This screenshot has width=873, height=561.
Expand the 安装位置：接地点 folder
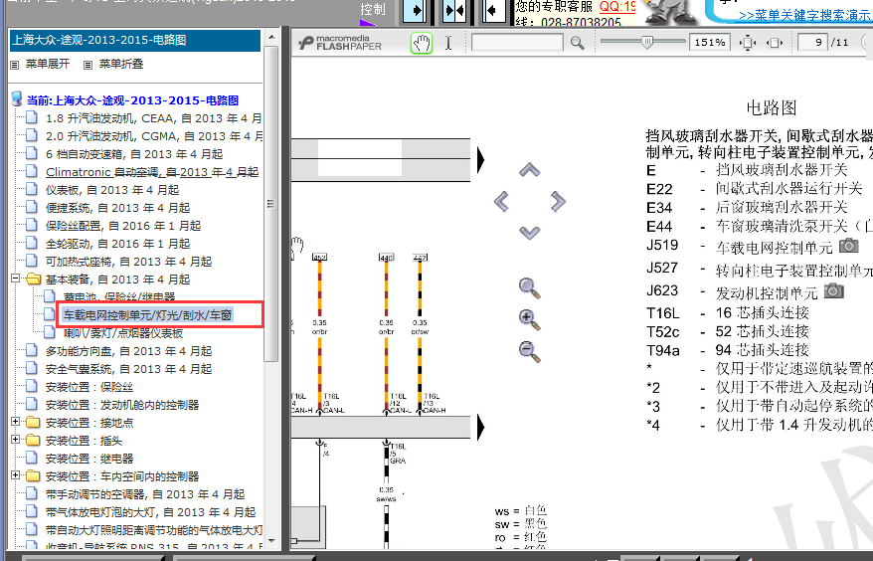(x=16, y=422)
